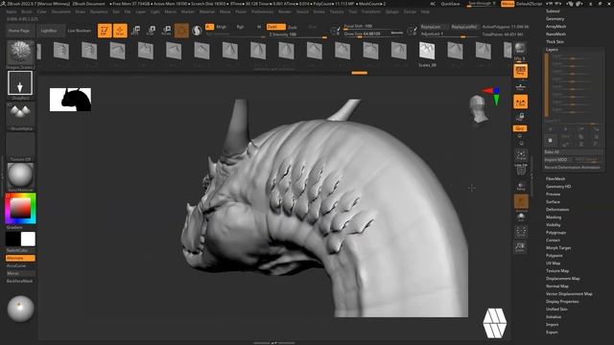Enable Mrgb painting mode
This screenshot has height=345, width=614.
coord(222,27)
